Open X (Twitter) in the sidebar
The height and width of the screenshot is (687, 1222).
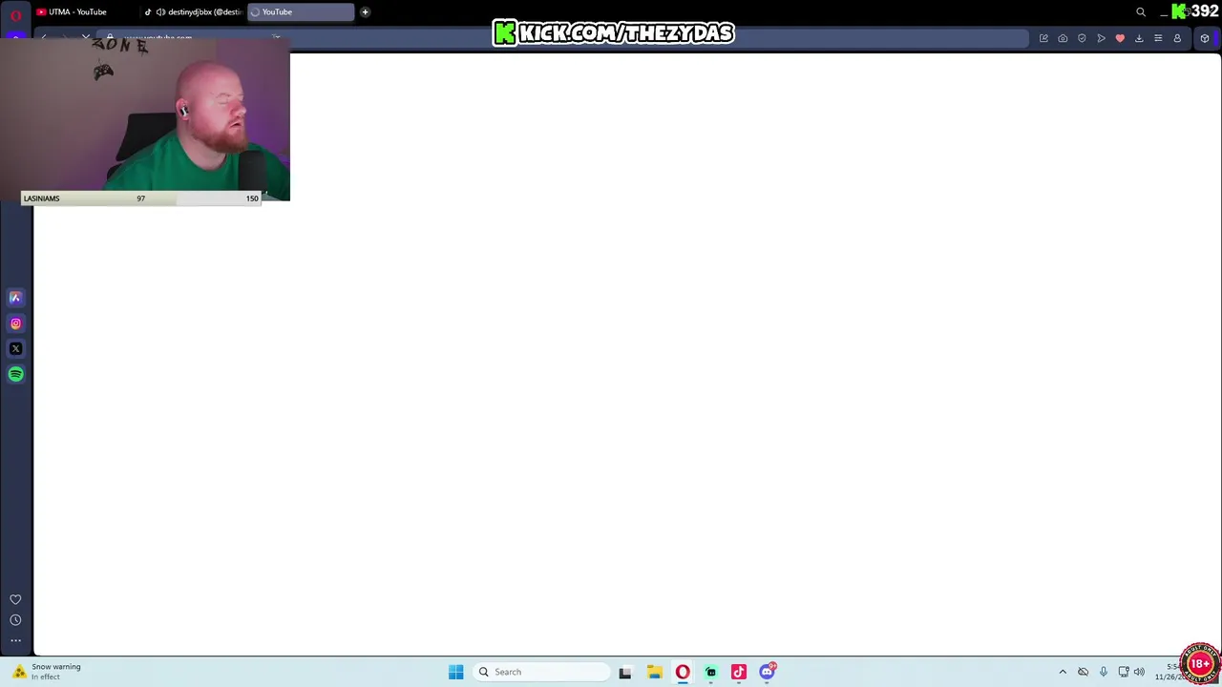click(x=15, y=349)
